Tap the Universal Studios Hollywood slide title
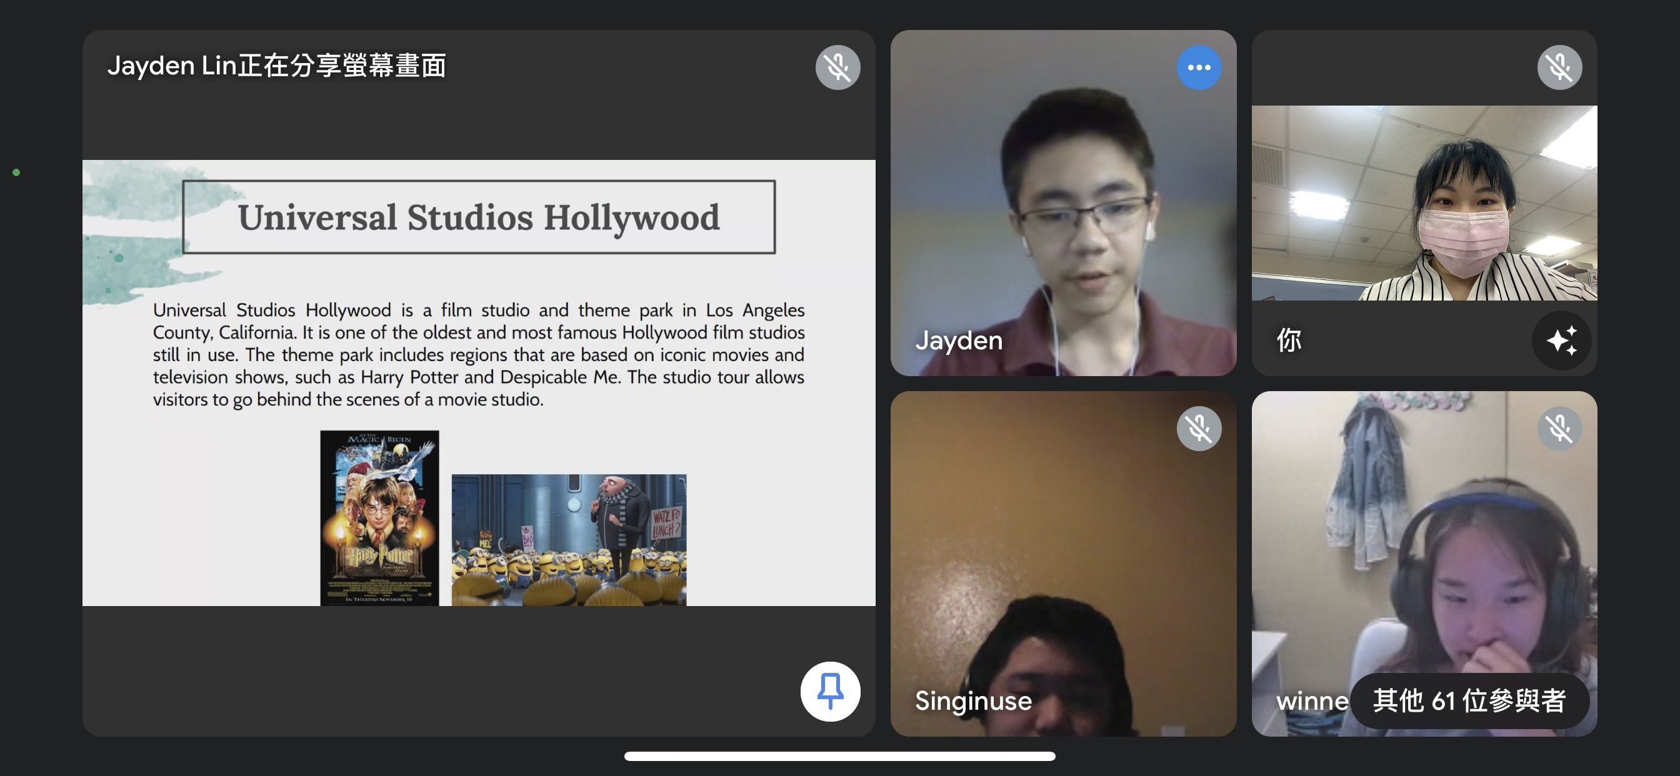 (479, 217)
